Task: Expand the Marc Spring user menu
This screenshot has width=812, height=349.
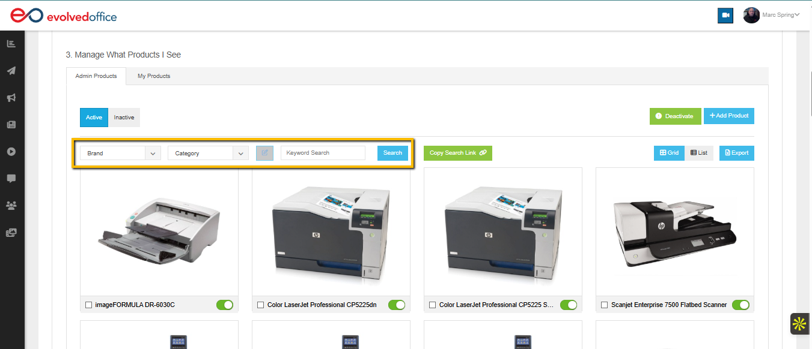Action: [x=781, y=15]
